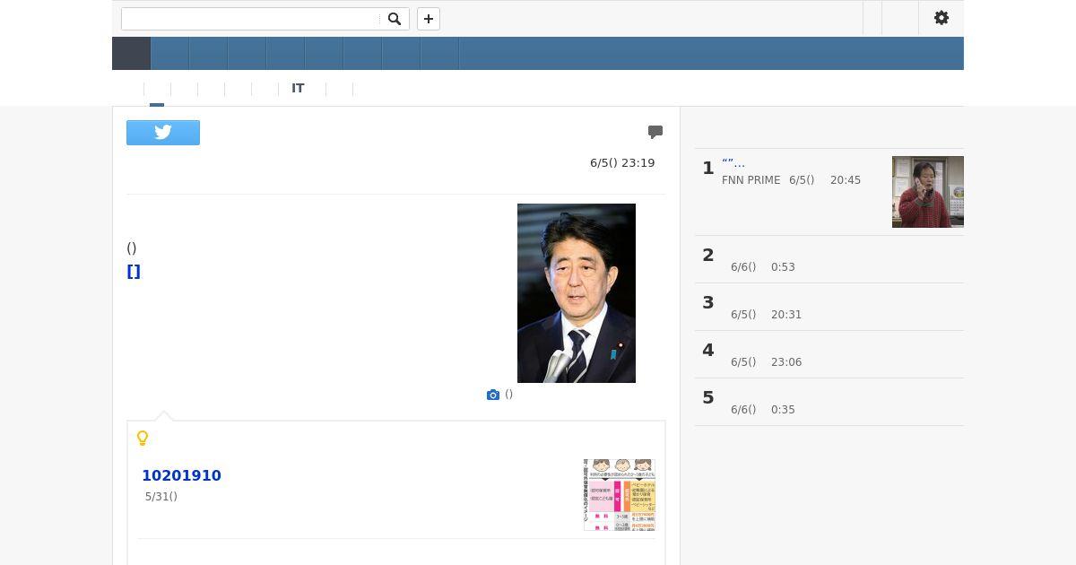Screen dimensions: 1076x565
Task: Open ranking item 1 headline link
Action: click(x=733, y=163)
